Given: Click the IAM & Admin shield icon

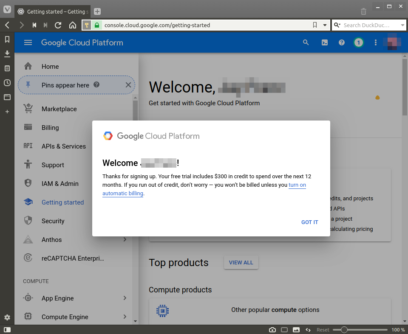Looking at the screenshot, I should coord(28,183).
